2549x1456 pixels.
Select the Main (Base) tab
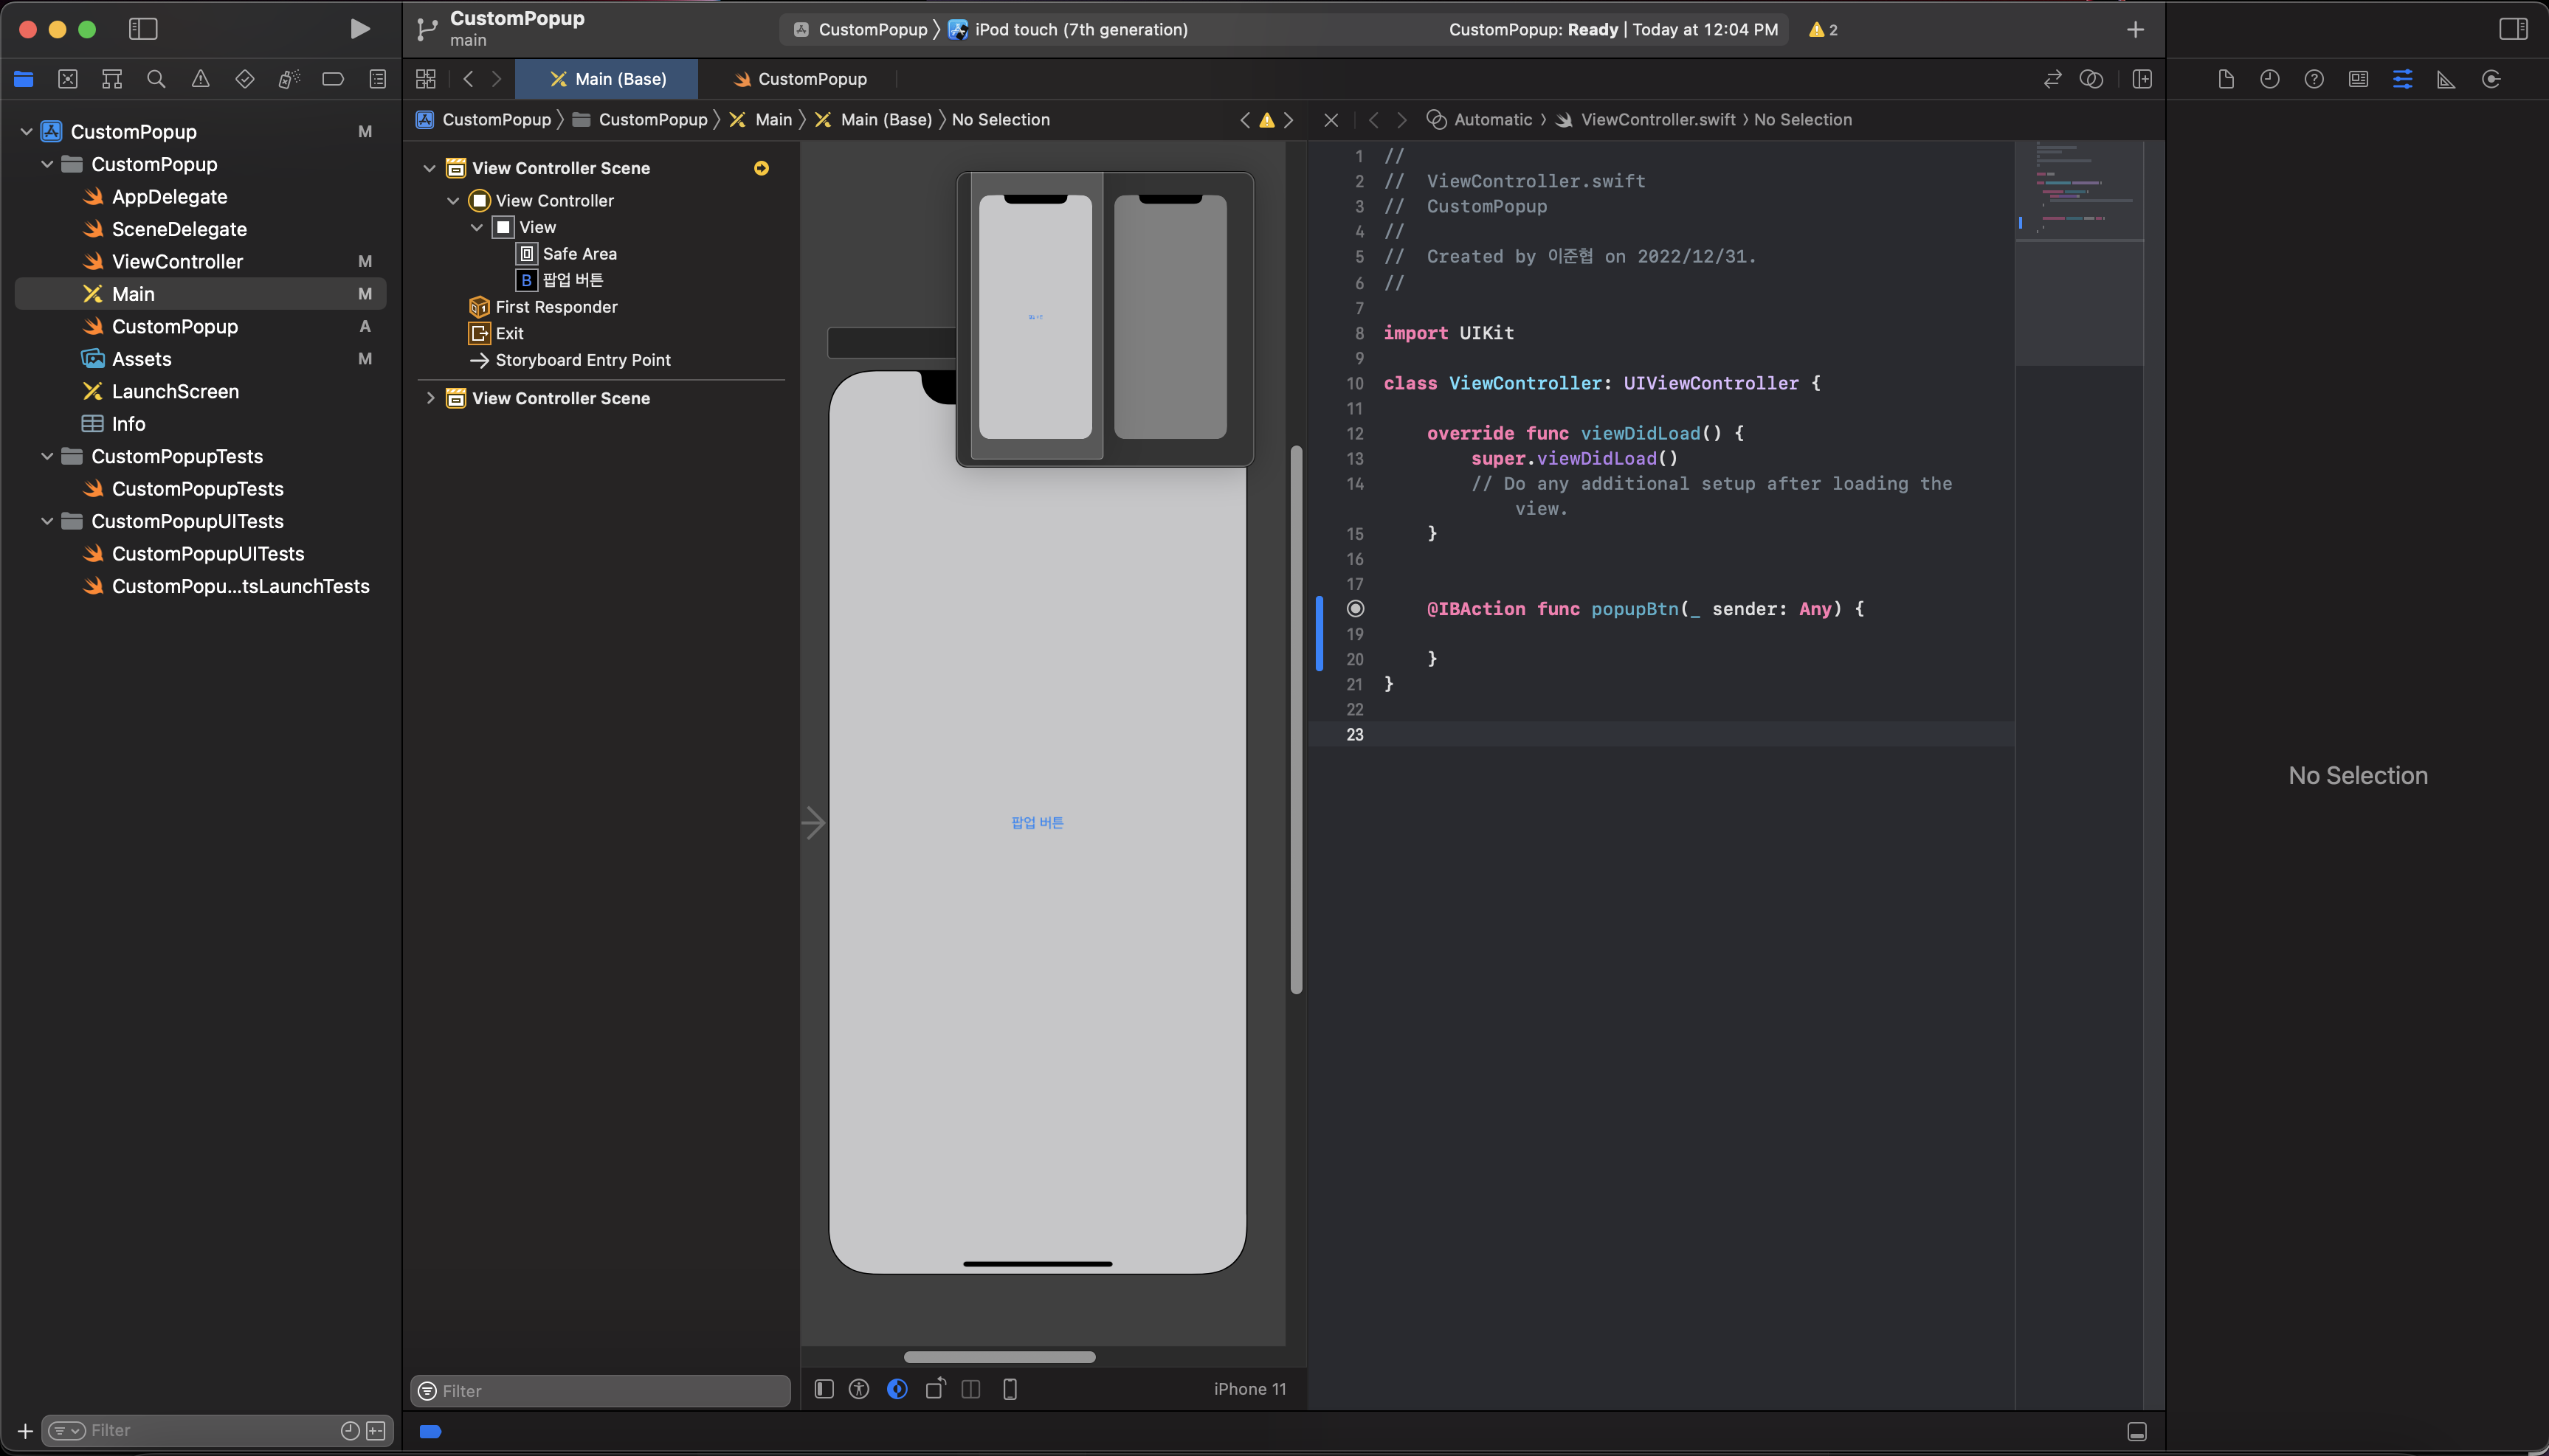[607, 79]
